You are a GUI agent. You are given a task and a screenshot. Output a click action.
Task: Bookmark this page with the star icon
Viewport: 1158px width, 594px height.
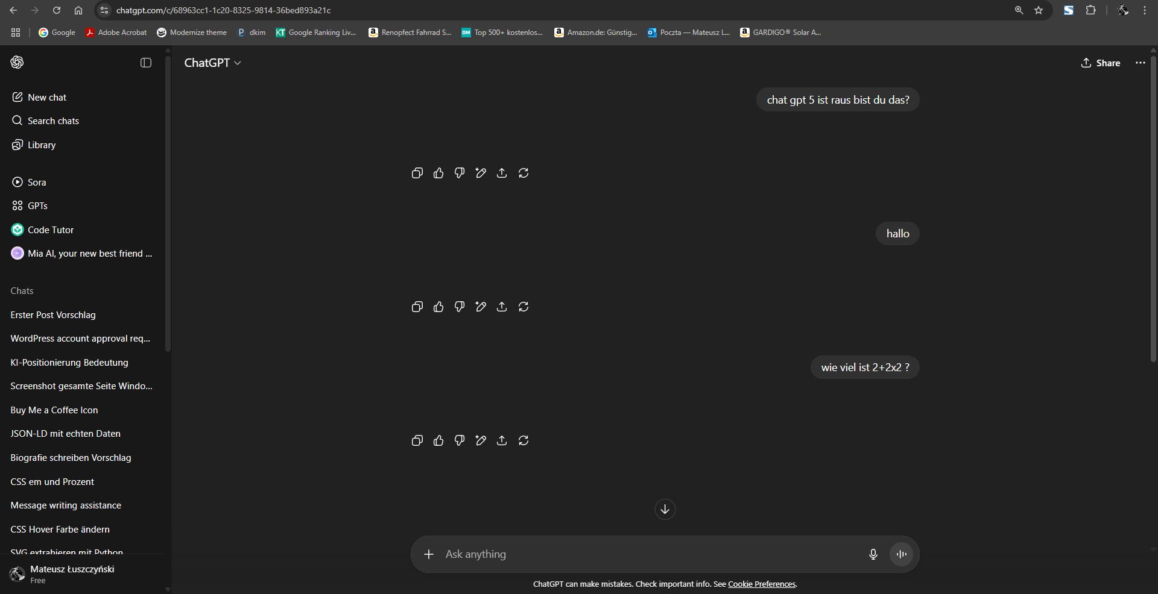(1039, 10)
